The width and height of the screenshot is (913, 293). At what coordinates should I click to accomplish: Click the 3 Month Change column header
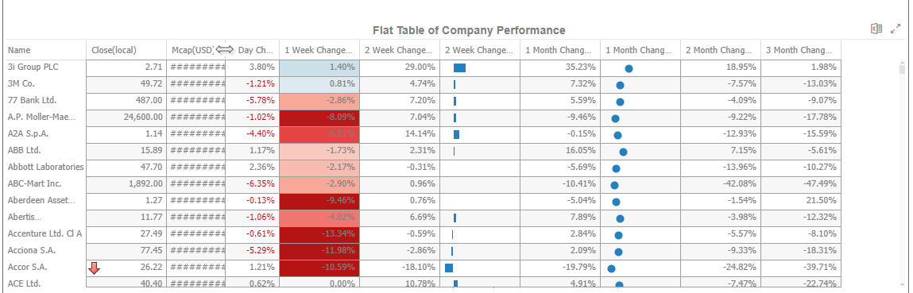[x=801, y=50]
